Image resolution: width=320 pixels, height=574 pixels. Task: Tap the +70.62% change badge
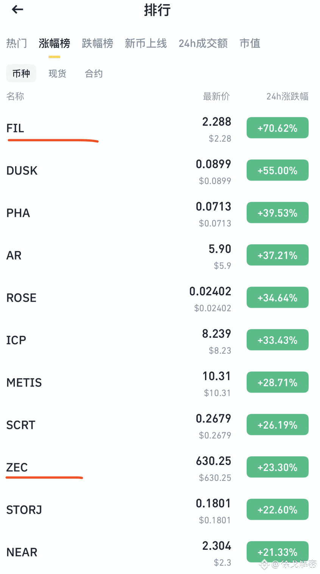point(277,128)
